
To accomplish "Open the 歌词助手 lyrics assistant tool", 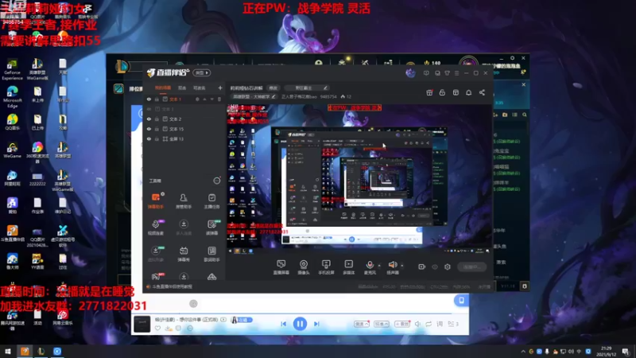I will (x=211, y=254).
